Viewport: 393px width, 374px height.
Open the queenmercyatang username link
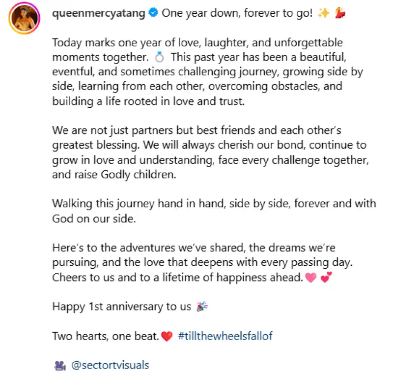pos(99,13)
